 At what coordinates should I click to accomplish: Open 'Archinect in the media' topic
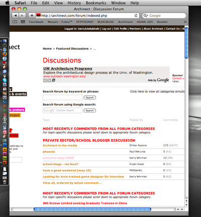pyautogui.click(x=60, y=146)
